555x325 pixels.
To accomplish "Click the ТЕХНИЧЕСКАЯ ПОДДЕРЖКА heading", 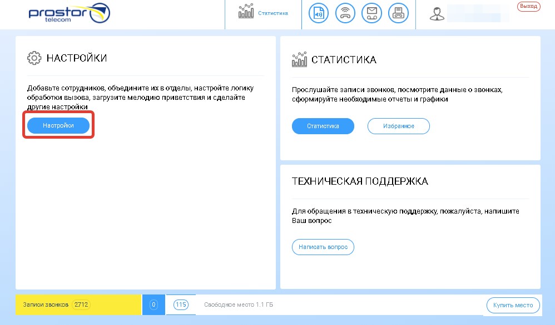I will 360,181.
